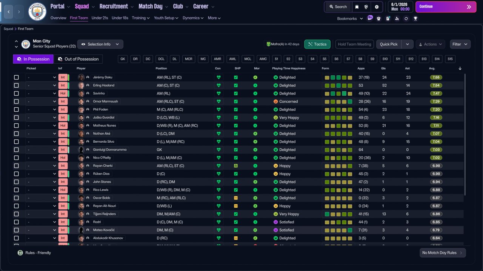Switch to the Under 21s tab
Image resolution: width=483 pixels, height=271 pixels.
pyautogui.click(x=100, y=18)
